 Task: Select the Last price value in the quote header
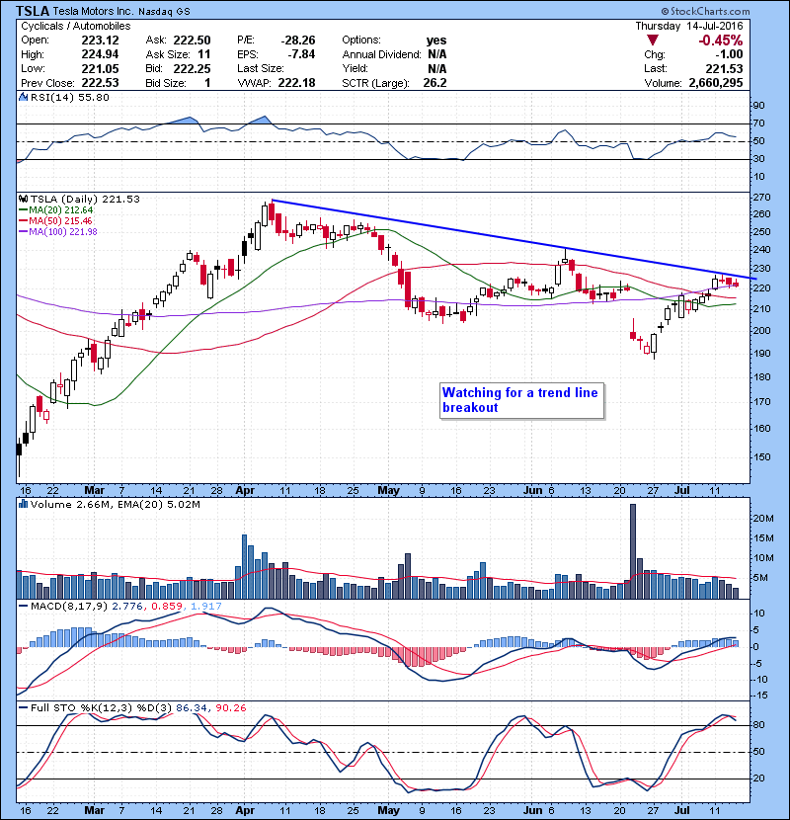point(724,68)
